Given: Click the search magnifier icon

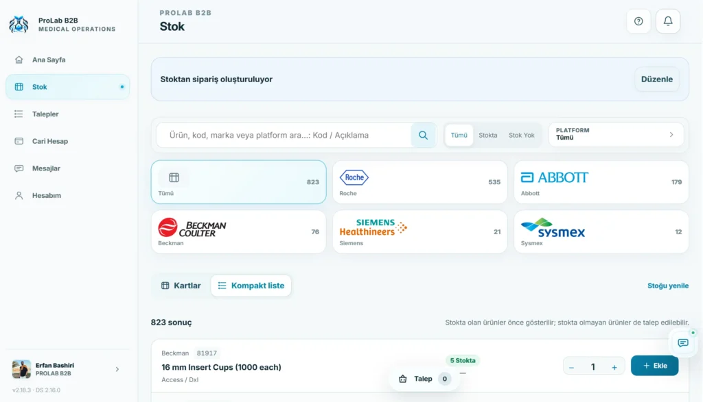Looking at the screenshot, I should [423, 135].
